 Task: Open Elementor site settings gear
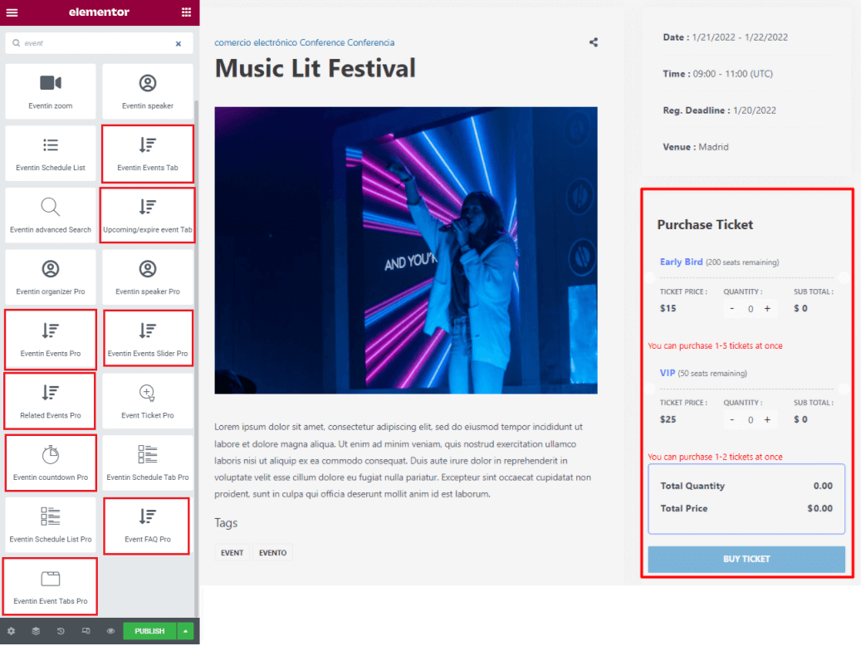(x=12, y=631)
